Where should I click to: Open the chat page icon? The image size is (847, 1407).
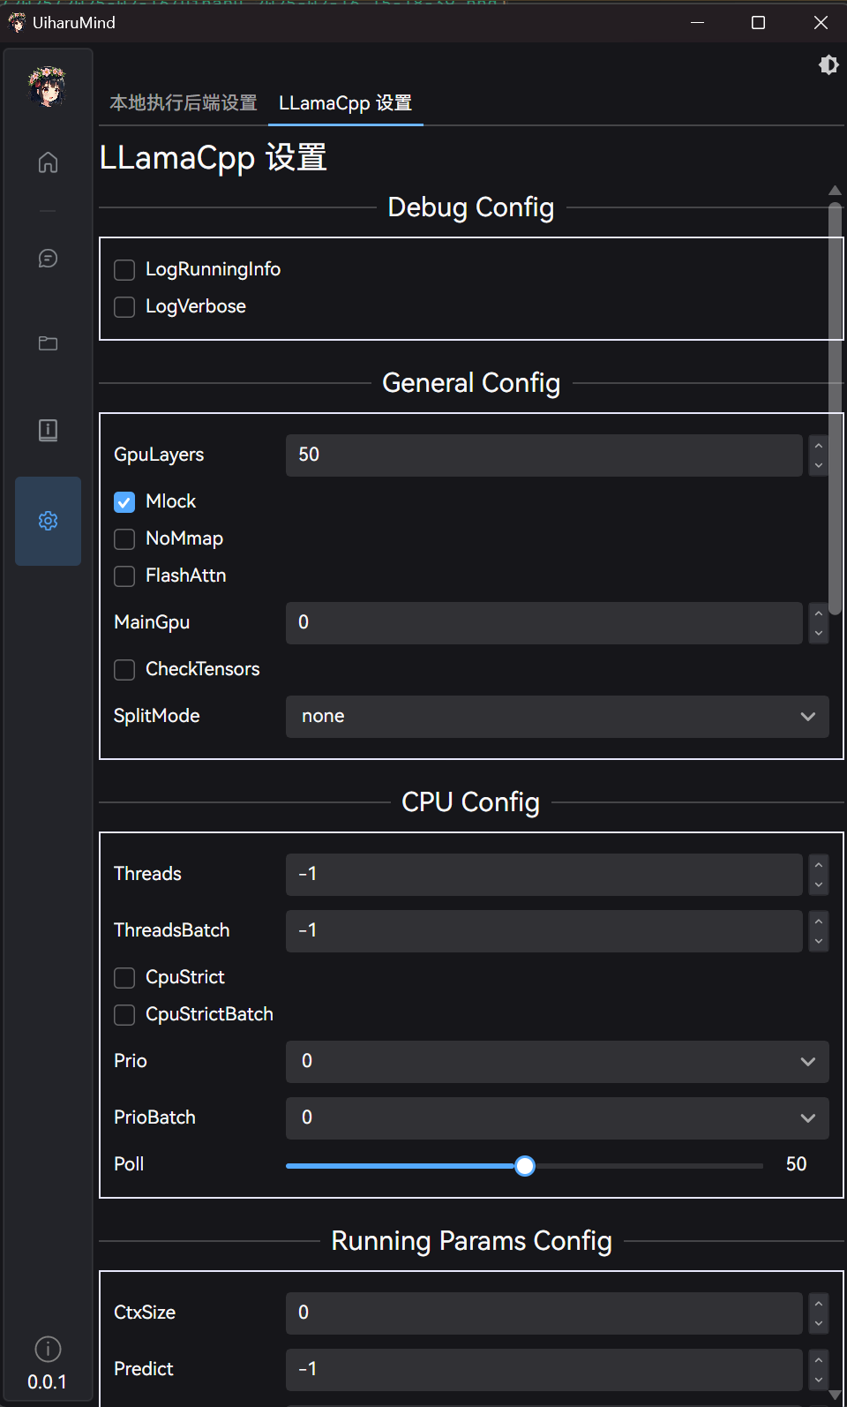point(48,258)
